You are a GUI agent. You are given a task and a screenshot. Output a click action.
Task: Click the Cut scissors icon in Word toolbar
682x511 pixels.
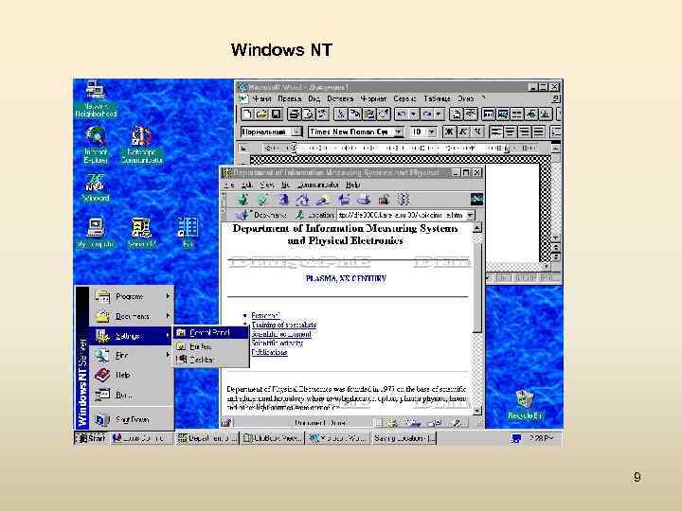click(x=341, y=115)
